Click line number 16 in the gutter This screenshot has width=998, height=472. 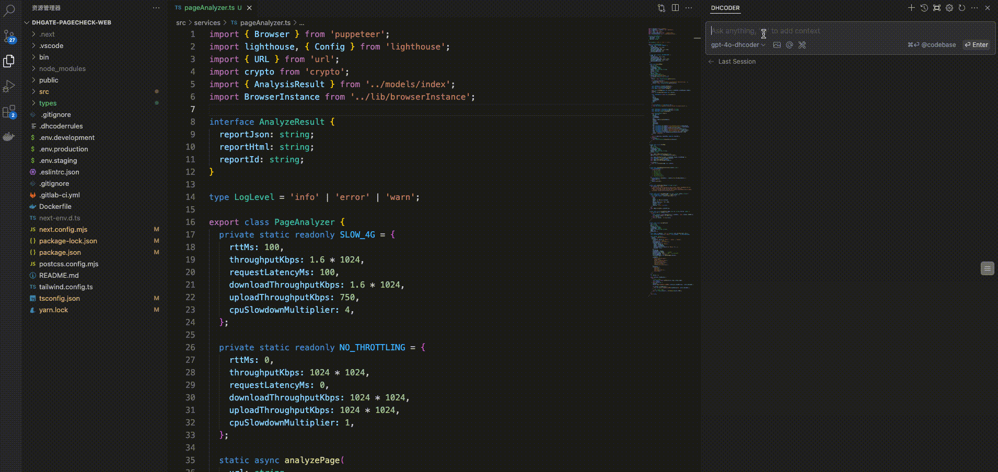pyautogui.click(x=190, y=222)
